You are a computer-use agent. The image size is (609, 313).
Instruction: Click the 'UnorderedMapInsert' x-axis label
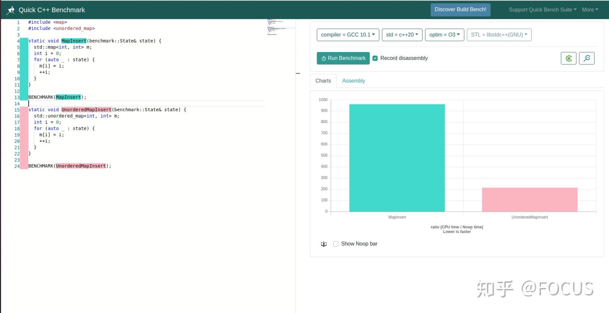[529, 217]
